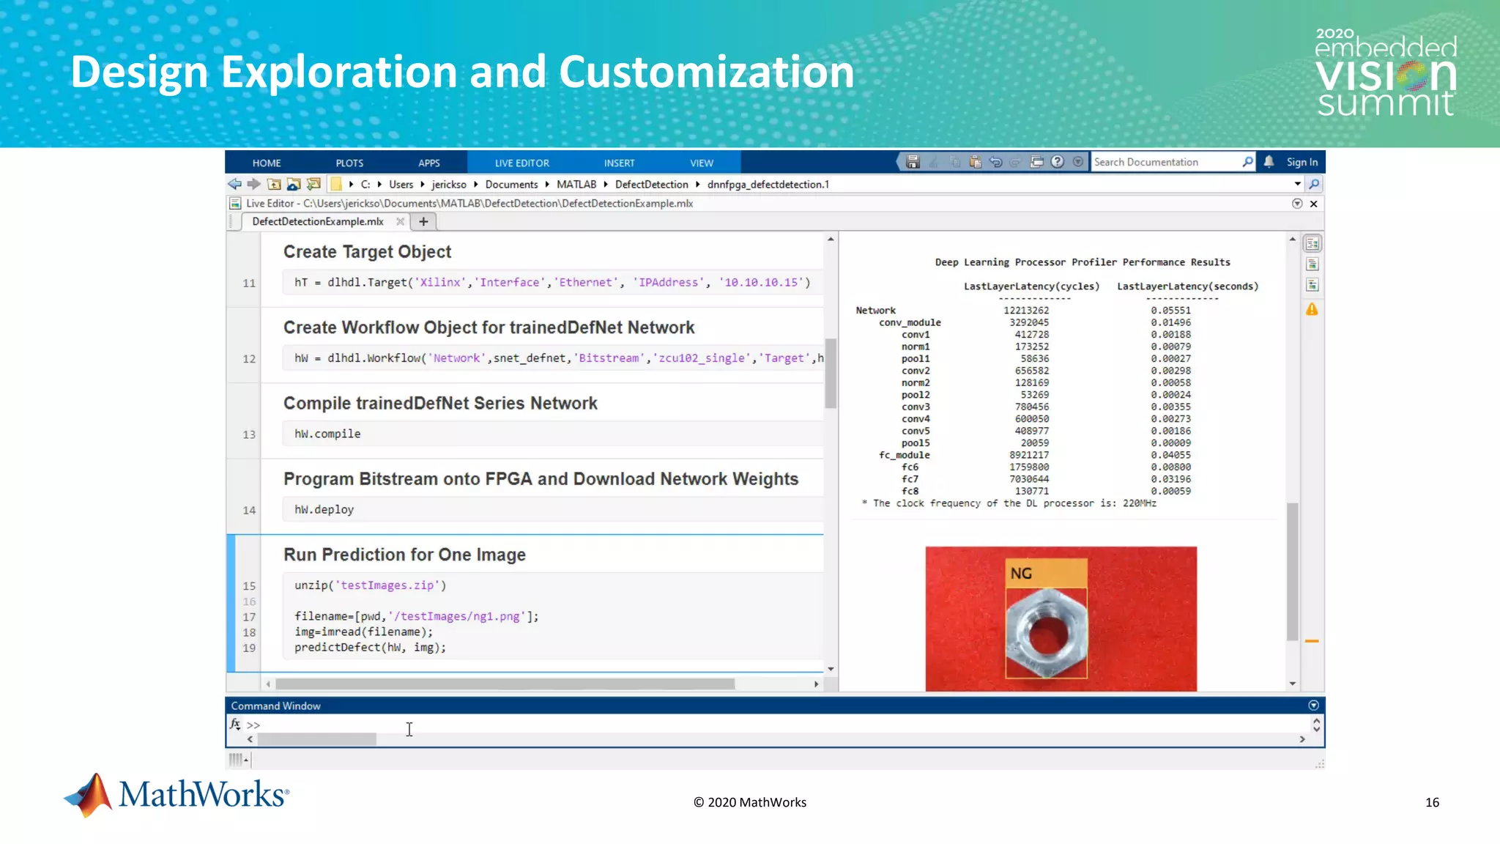Click the notification bell icon
The height and width of the screenshot is (844, 1500).
pos(1269,162)
